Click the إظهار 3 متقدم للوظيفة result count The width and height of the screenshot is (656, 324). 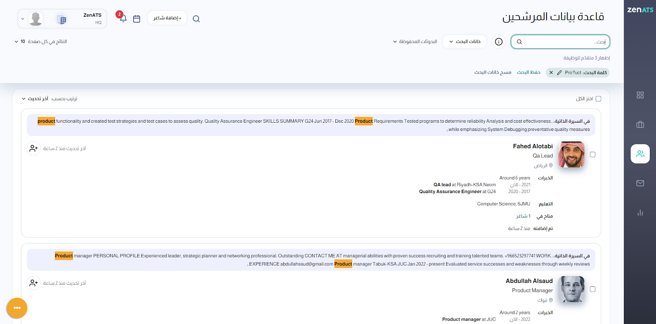point(586,58)
